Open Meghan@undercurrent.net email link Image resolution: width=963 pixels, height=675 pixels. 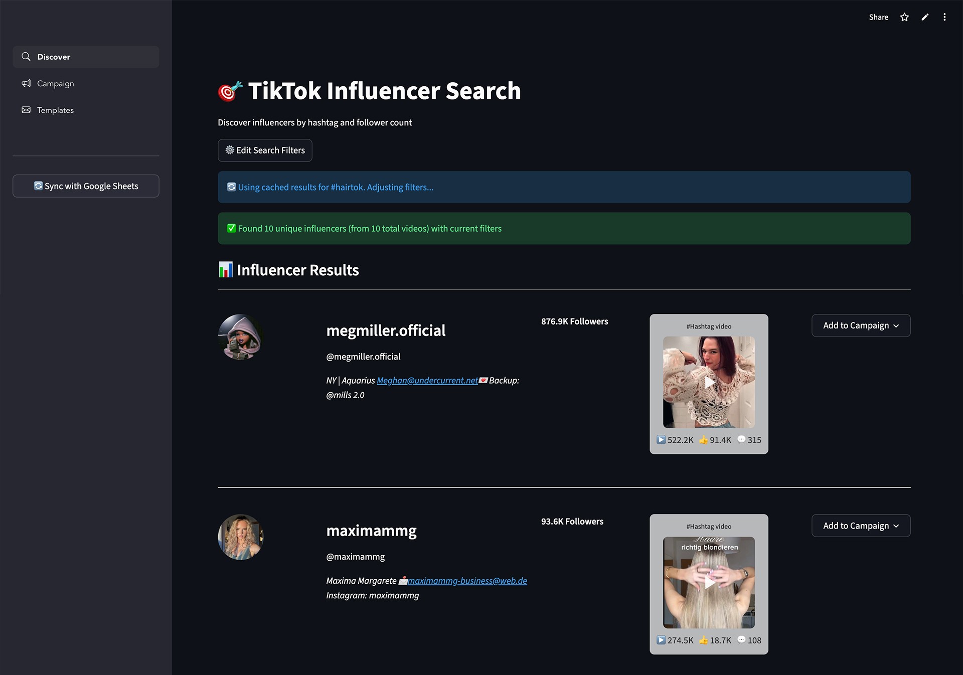tap(427, 381)
